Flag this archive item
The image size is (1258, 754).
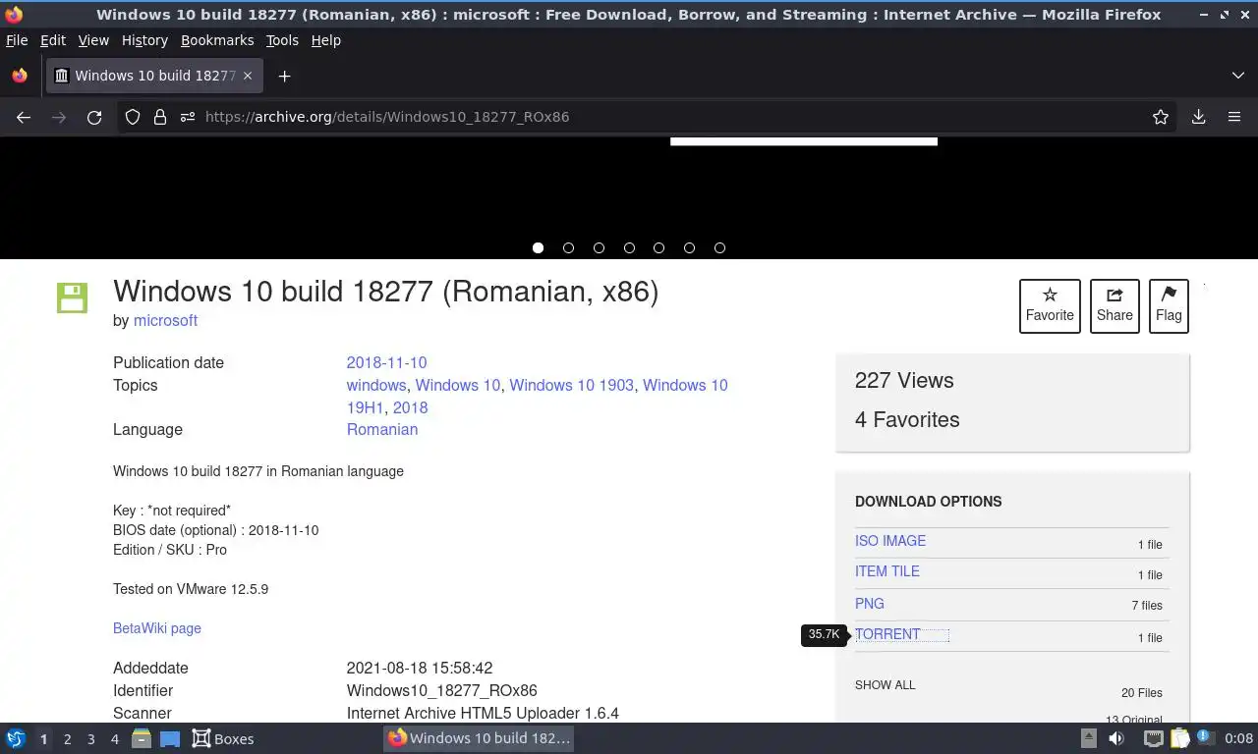coord(1169,305)
